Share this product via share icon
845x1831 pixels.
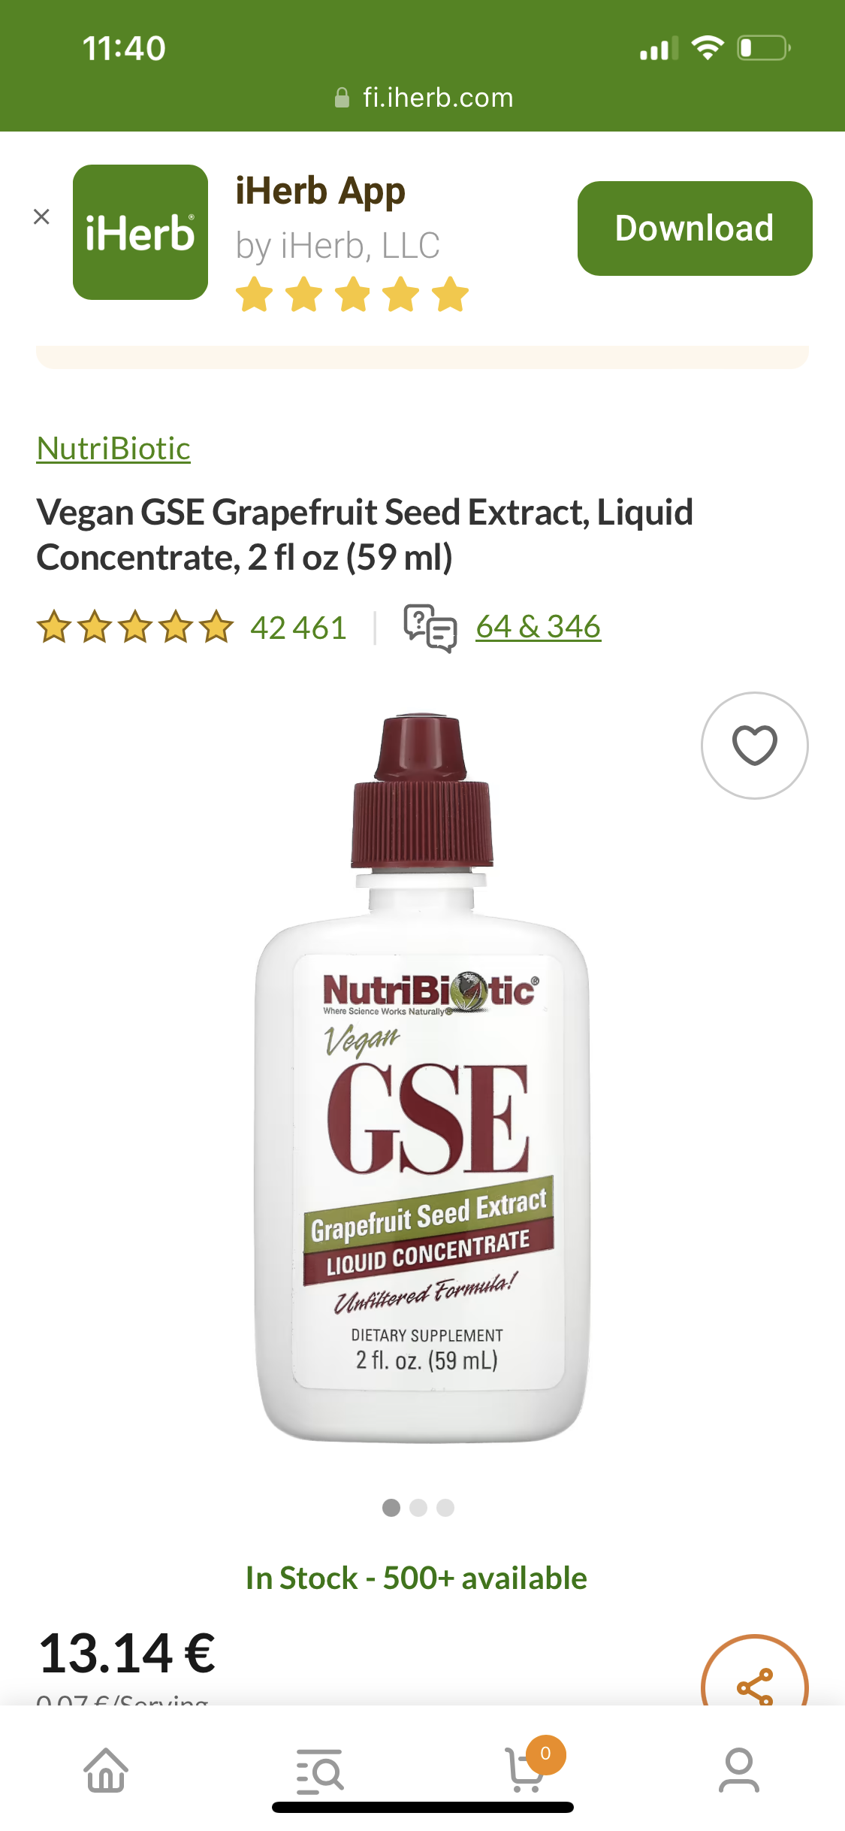click(x=754, y=1679)
